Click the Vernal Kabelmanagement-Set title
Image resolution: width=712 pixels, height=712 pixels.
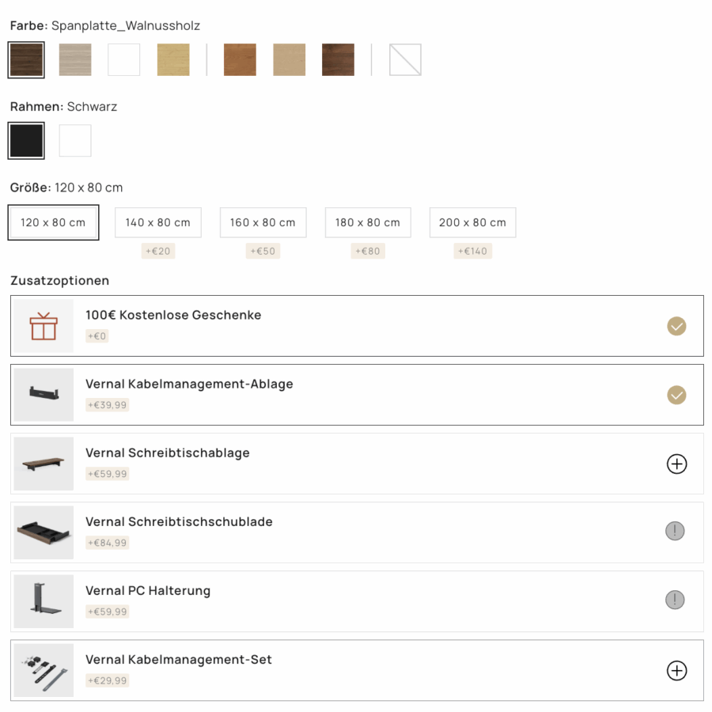point(179,660)
